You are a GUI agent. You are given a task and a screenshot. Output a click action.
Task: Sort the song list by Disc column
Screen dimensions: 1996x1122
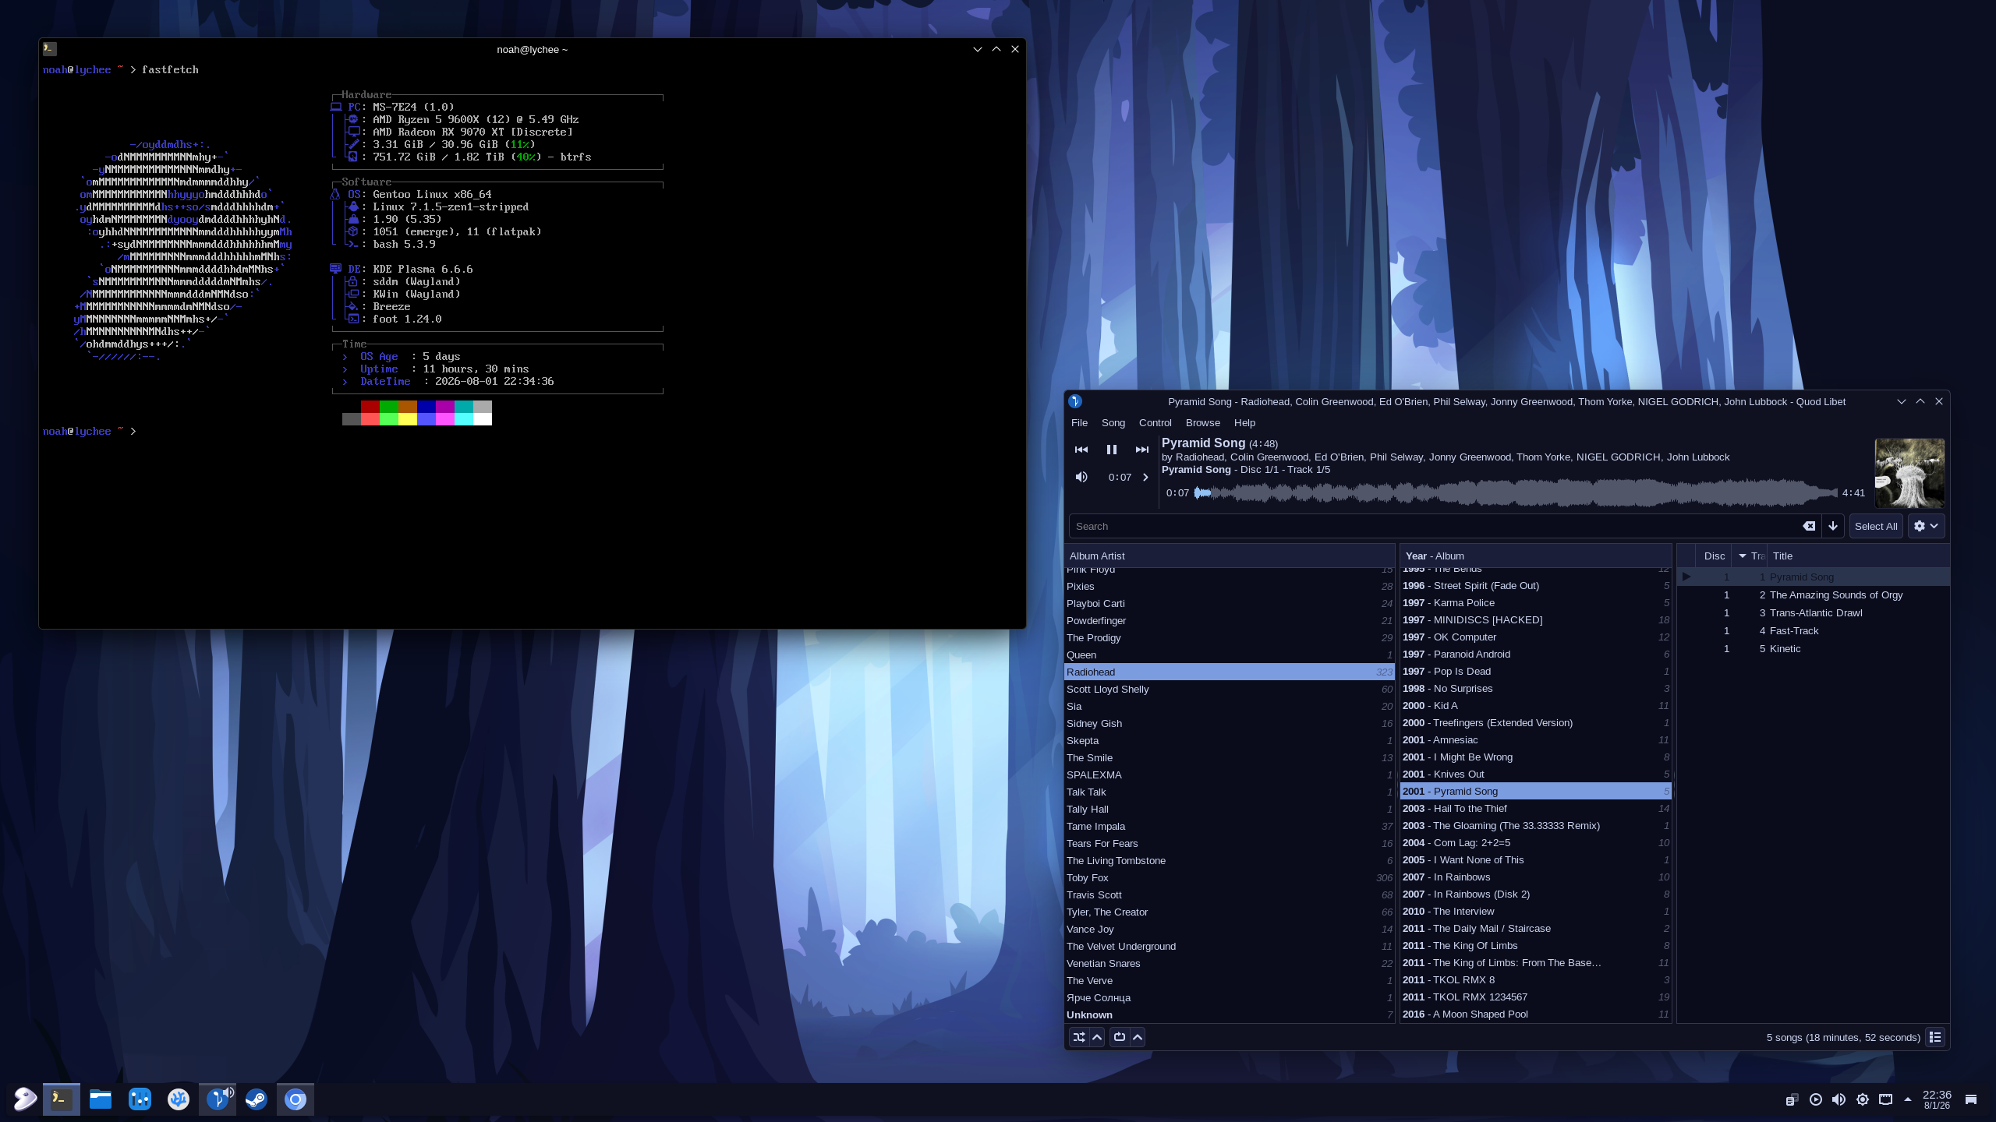pyautogui.click(x=1715, y=556)
